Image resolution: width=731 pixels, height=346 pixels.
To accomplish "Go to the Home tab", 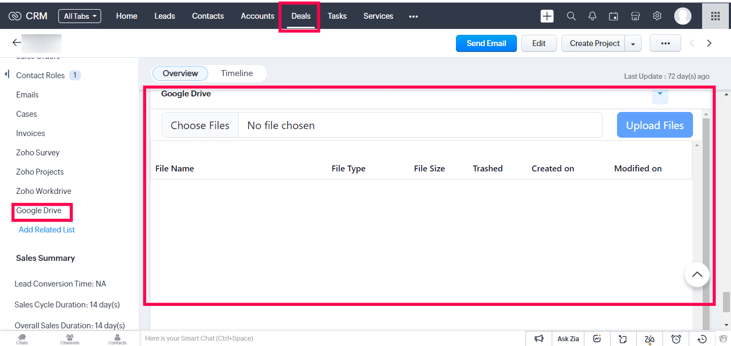I will [x=127, y=16].
